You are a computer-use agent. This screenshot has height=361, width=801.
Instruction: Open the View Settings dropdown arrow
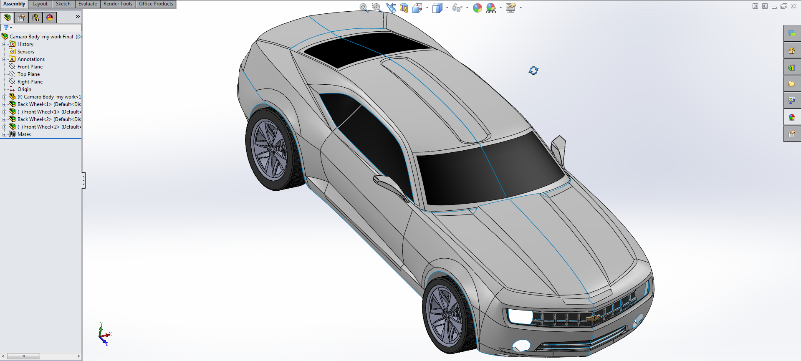tap(521, 8)
